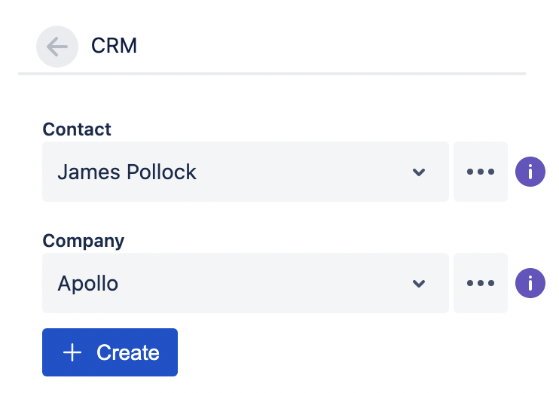Click the word Create on the button

click(128, 352)
